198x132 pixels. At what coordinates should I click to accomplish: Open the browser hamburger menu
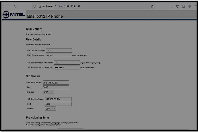click(195, 6)
